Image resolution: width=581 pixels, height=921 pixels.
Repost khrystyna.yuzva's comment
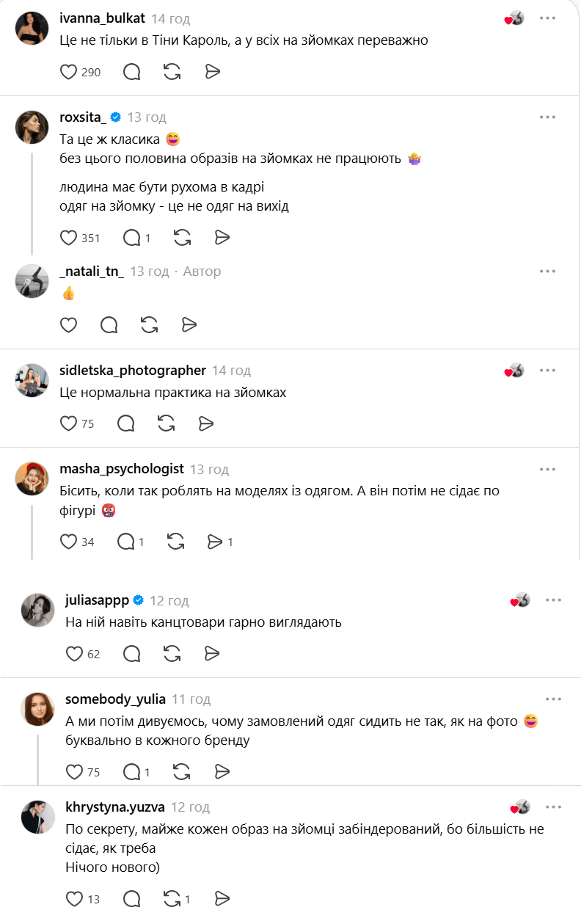[x=172, y=898]
